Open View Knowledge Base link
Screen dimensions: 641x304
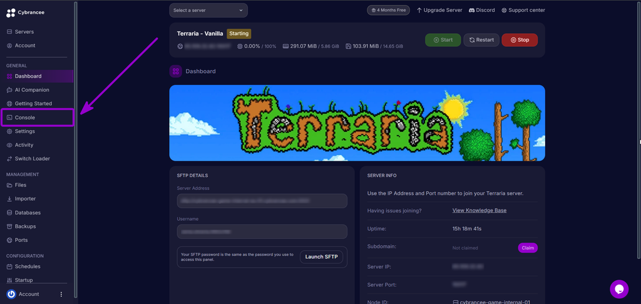click(x=479, y=210)
